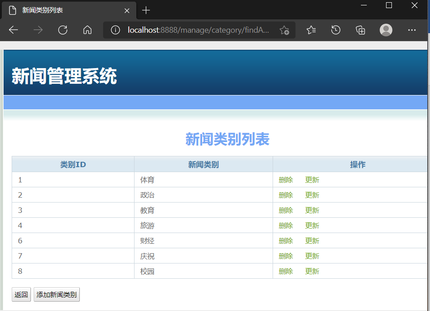Go back using the browser back arrow

(x=13, y=30)
